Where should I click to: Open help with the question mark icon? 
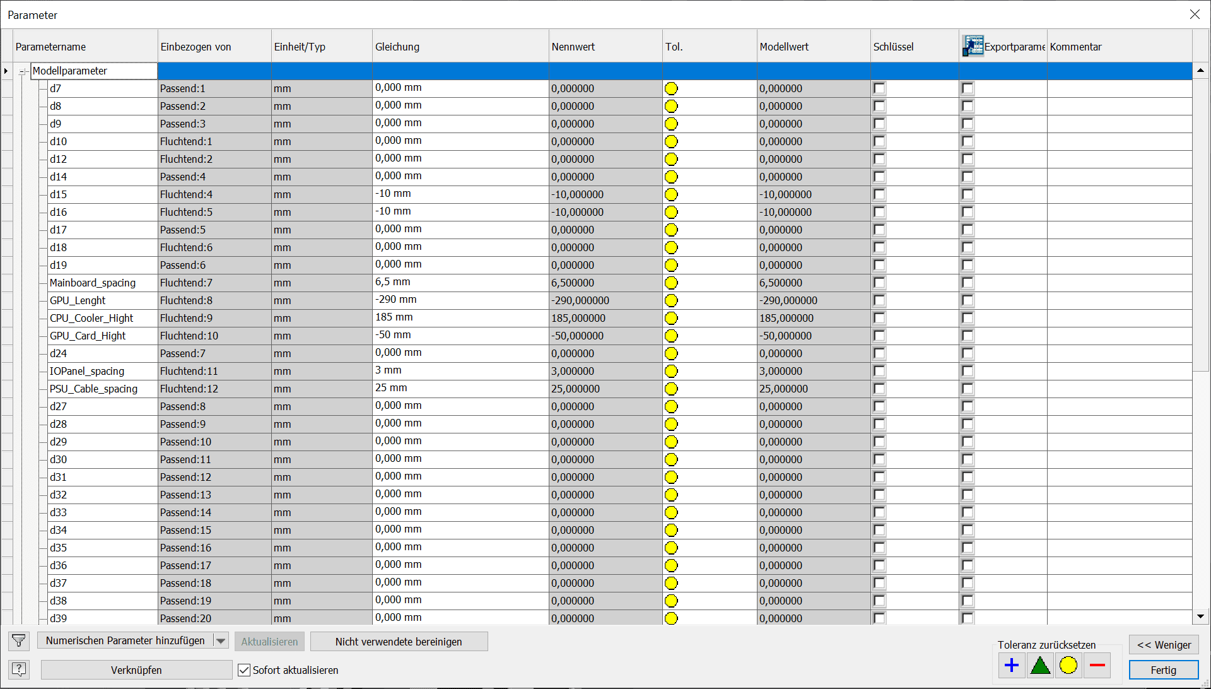19,669
